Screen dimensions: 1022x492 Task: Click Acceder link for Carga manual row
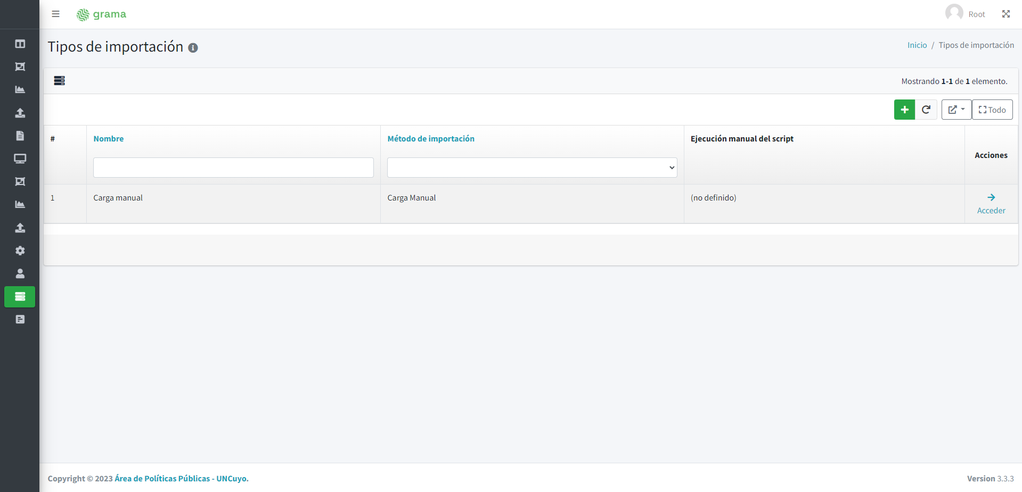(991, 204)
